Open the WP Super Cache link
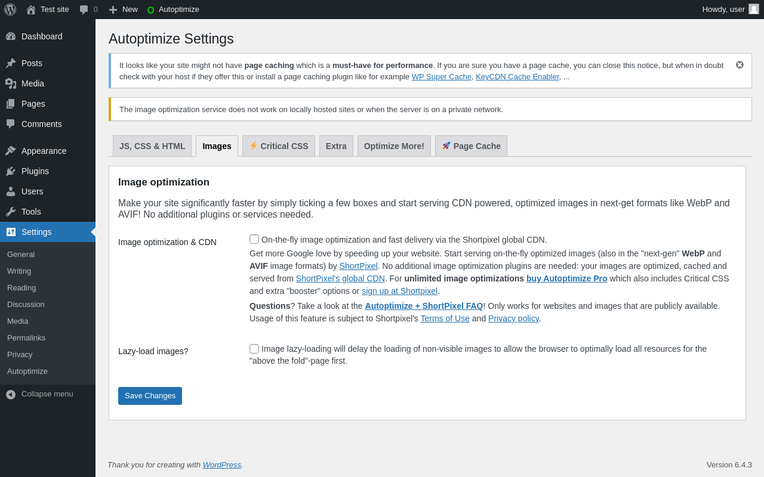This screenshot has width=764, height=477. 441,77
